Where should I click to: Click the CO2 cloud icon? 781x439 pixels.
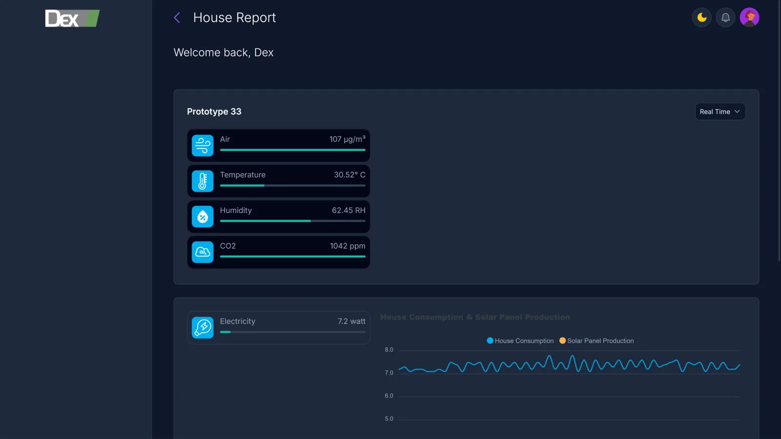tap(203, 252)
